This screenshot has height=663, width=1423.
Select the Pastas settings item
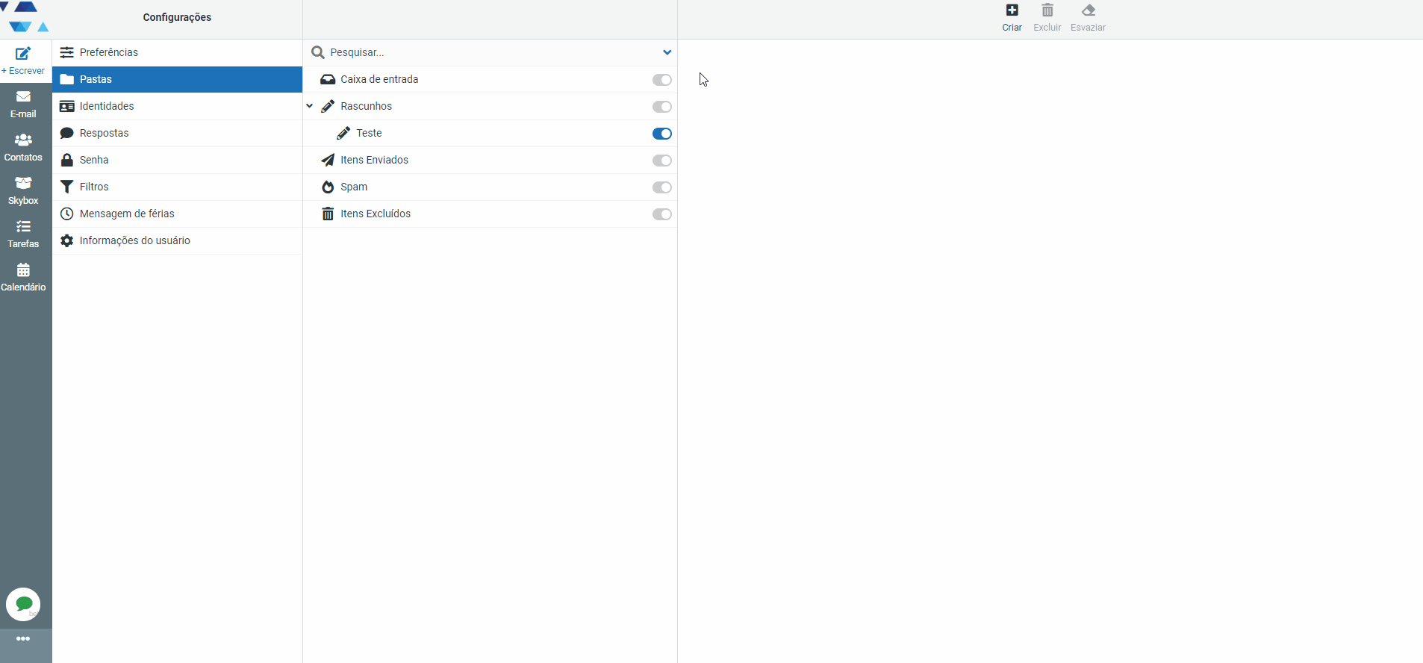click(x=177, y=79)
